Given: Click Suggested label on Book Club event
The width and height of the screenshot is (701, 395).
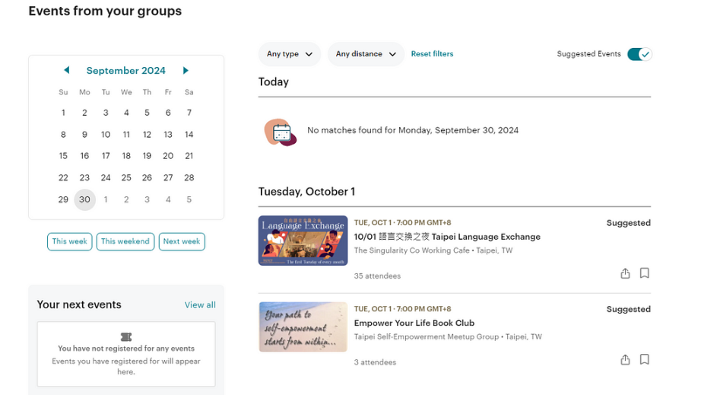Looking at the screenshot, I should tap(628, 309).
